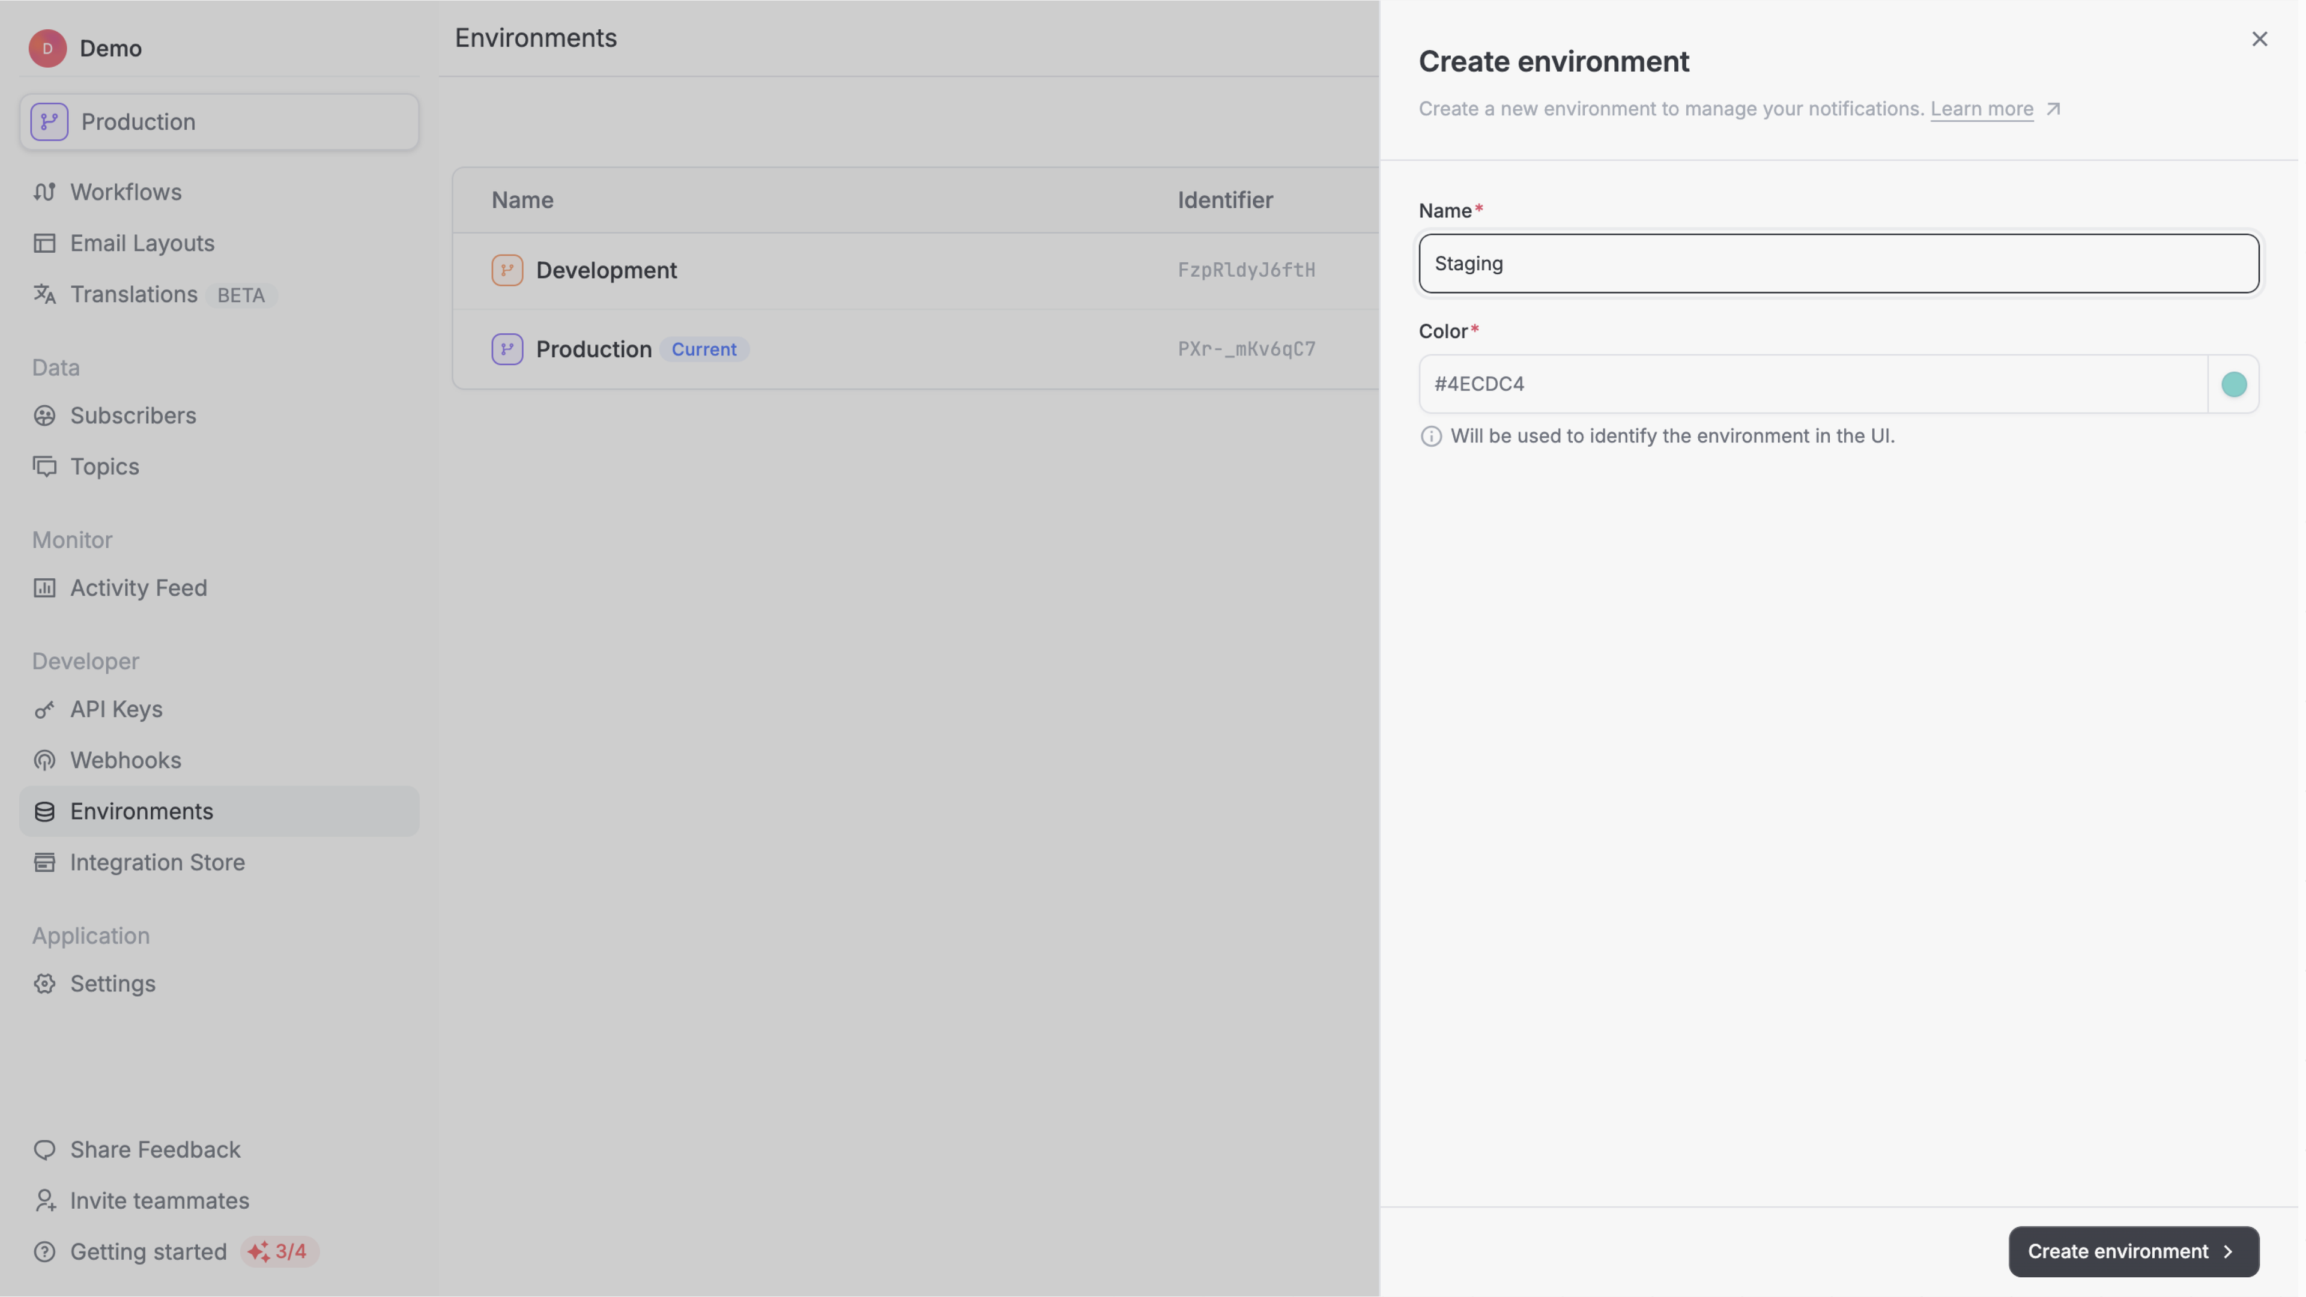Click the Webhooks icon in Developer section
This screenshot has width=2306, height=1297.
[46, 760]
